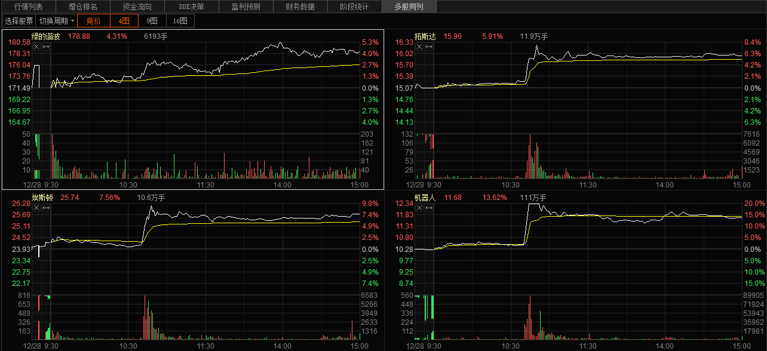
Task: Click the expand-arrows icon on 埃斯顿 chart
Action: (45, 207)
